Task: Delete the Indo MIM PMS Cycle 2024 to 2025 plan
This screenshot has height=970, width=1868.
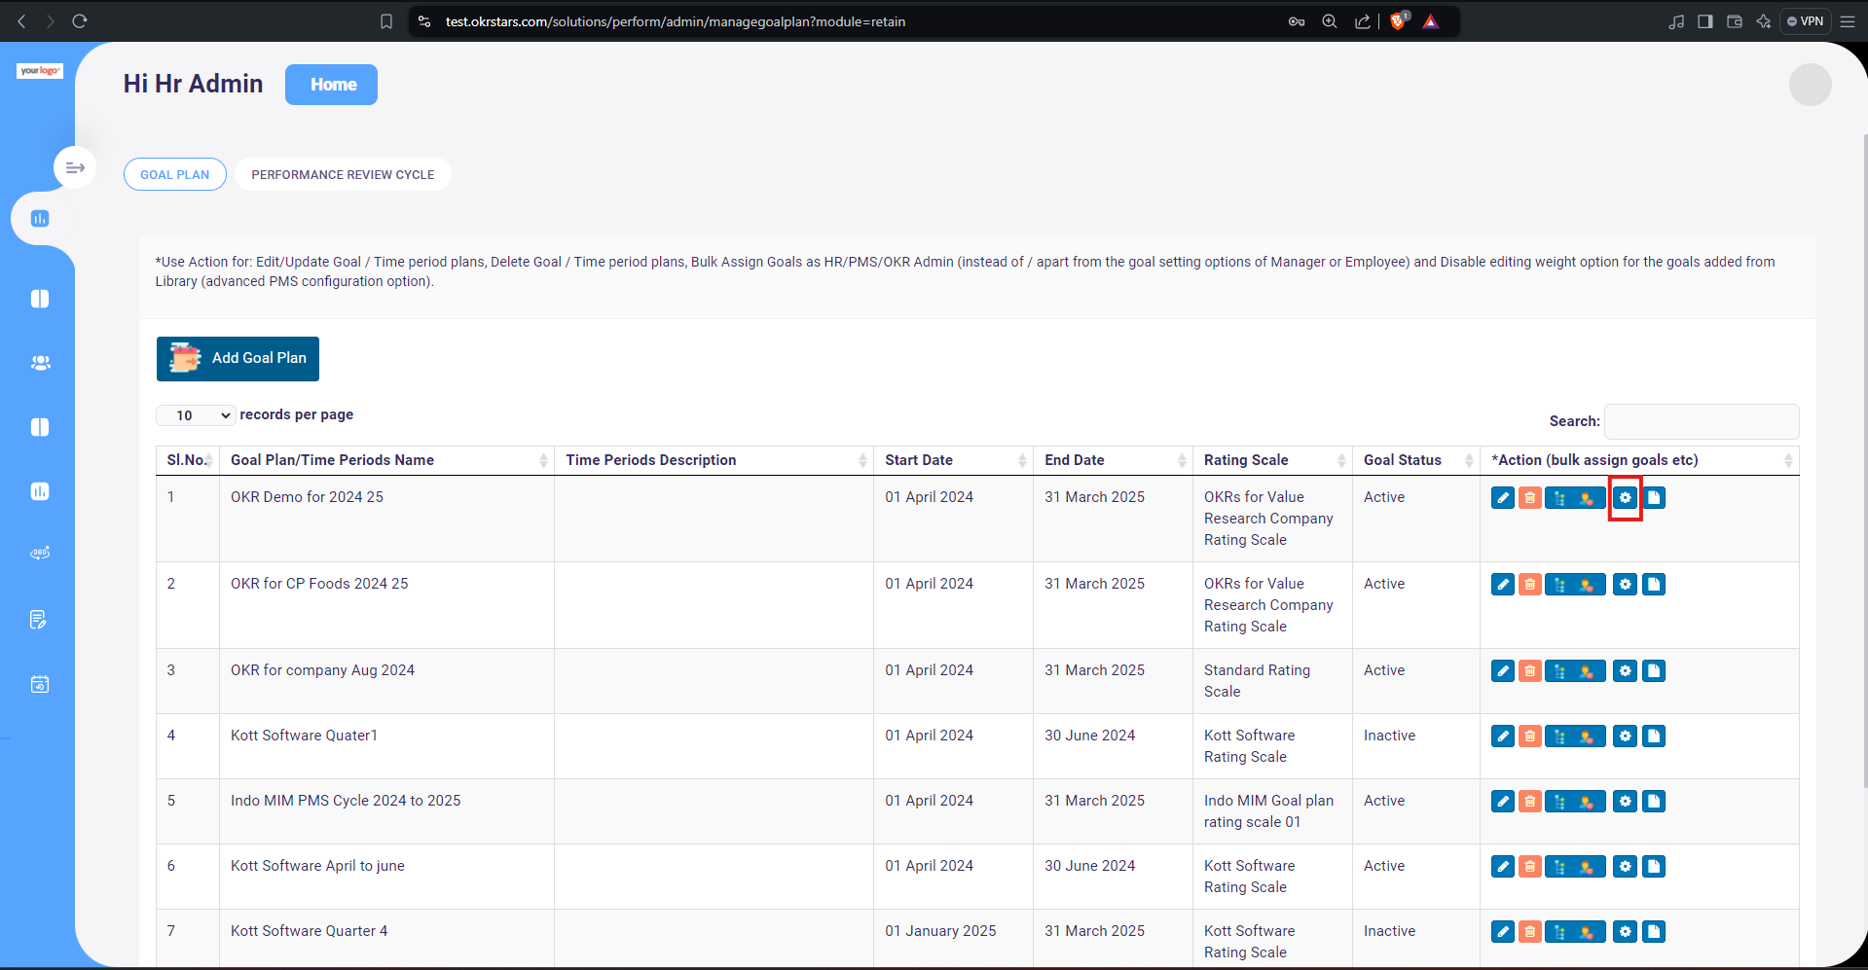Action: [x=1529, y=802]
